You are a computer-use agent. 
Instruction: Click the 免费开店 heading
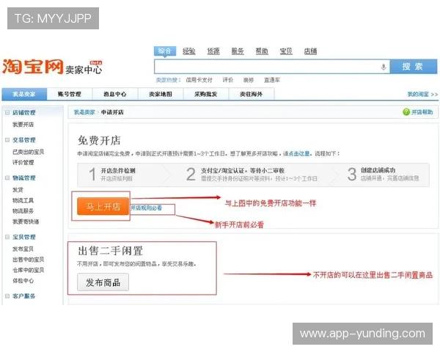point(99,140)
